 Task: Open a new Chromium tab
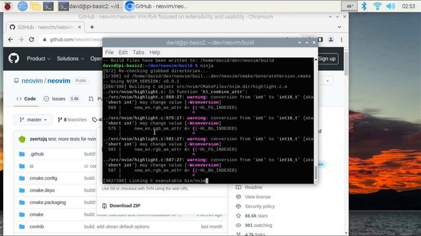92,27
